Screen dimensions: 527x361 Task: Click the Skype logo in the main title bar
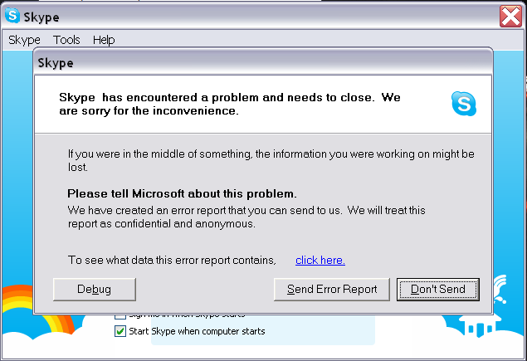12,16
